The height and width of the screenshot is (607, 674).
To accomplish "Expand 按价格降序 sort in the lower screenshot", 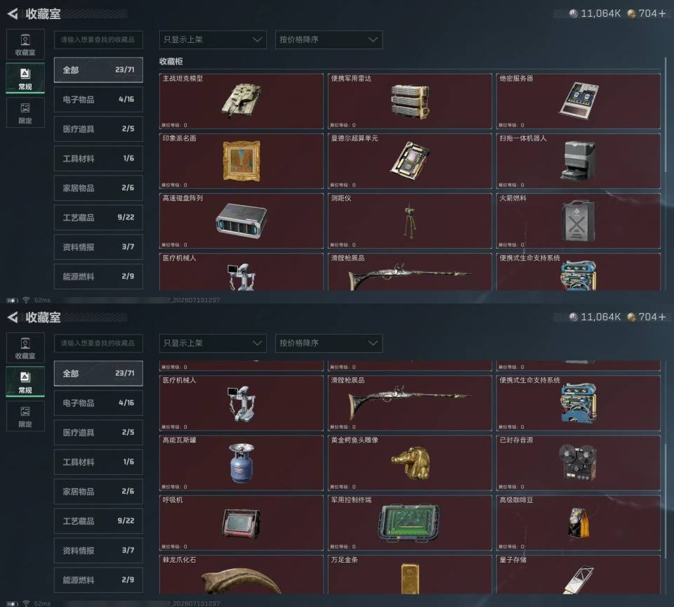I will click(x=329, y=344).
